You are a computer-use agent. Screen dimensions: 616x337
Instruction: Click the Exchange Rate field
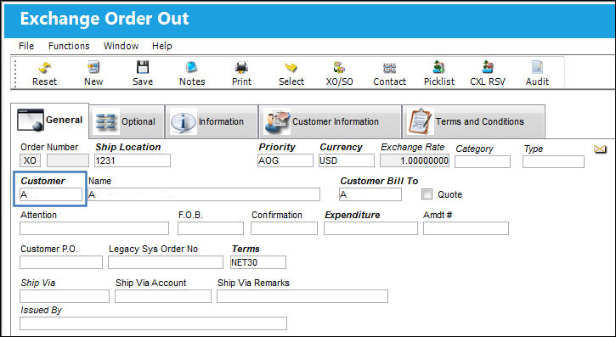415,160
